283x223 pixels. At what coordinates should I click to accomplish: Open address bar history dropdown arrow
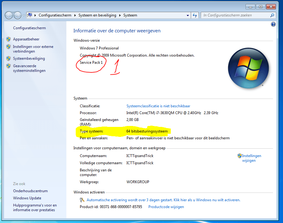(188, 16)
